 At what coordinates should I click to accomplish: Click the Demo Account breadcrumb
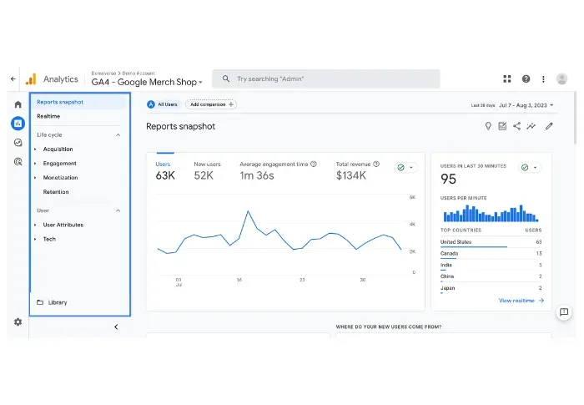click(x=138, y=73)
